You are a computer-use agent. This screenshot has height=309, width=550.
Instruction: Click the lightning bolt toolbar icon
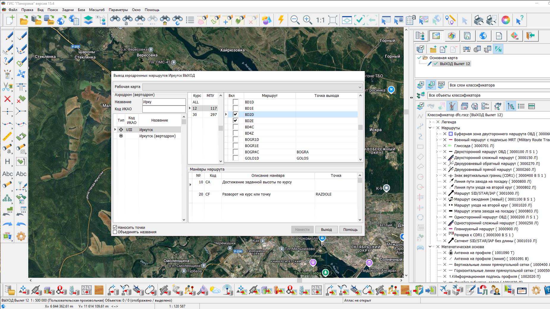[281, 20]
